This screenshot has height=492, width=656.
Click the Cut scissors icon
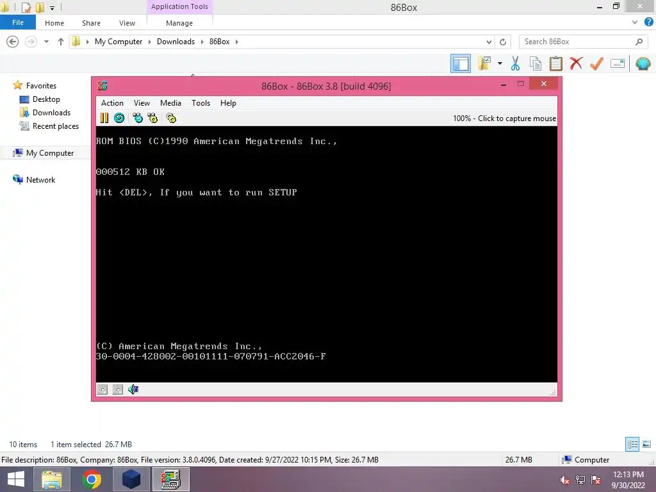click(516, 63)
